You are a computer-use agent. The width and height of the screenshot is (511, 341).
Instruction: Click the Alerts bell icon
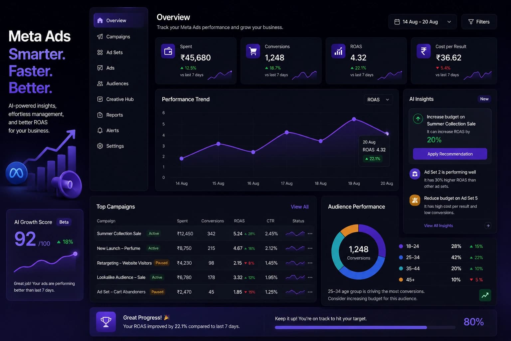coord(100,131)
